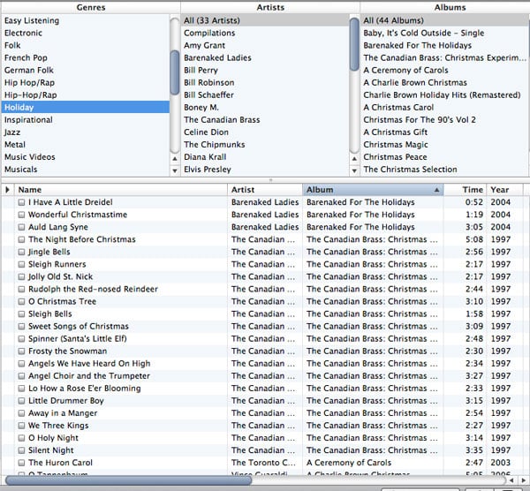Click the triangle left of Name header
Viewport: 530px width, 491px height.
[x=8, y=190]
